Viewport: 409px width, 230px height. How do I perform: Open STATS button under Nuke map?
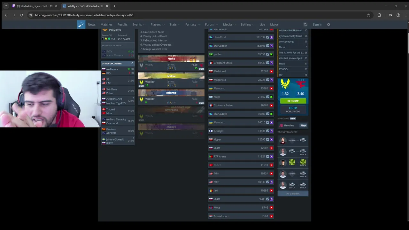(171, 65)
